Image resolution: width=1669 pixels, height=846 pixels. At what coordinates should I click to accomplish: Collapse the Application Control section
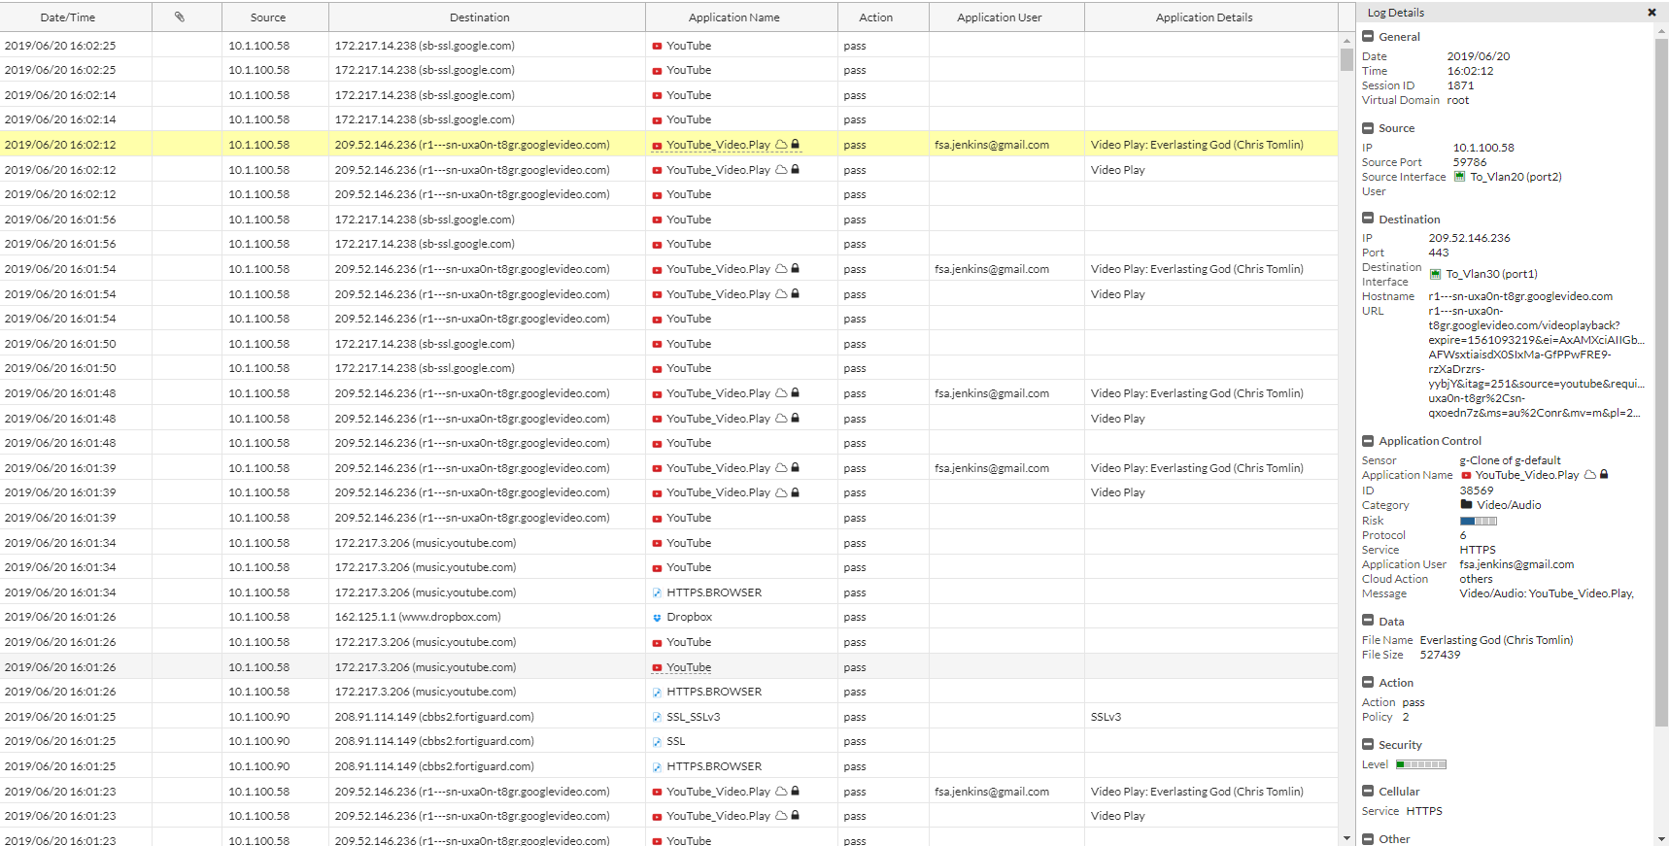pyautogui.click(x=1368, y=441)
